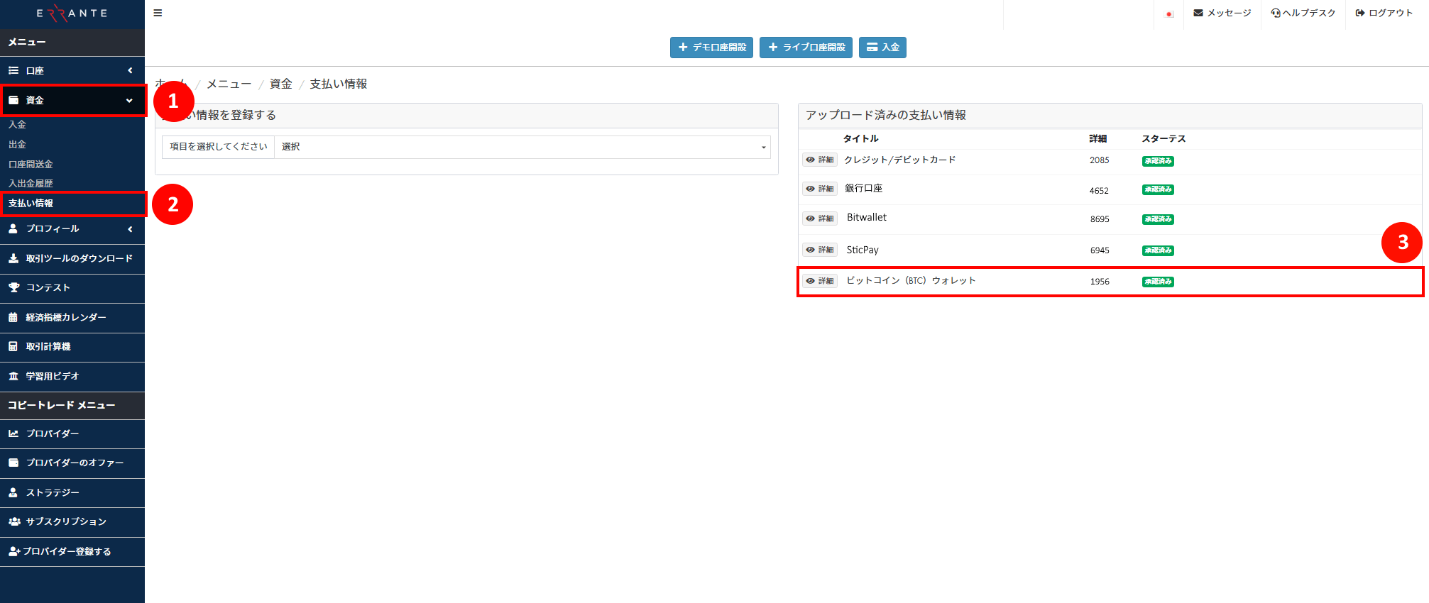
Task: View 詳細 for ビットコイン(BTC)ウォレット
Action: tap(820, 281)
